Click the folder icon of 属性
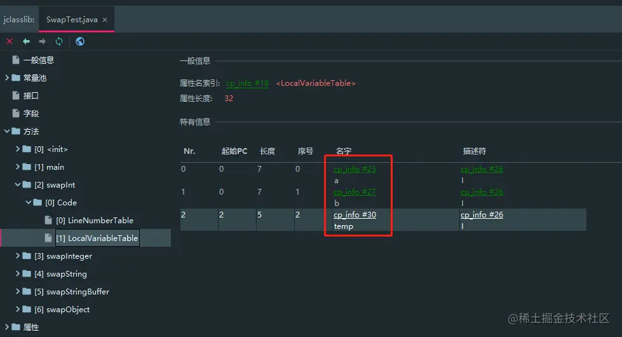Viewport: 622px width, 337px height. pyautogui.click(x=16, y=327)
